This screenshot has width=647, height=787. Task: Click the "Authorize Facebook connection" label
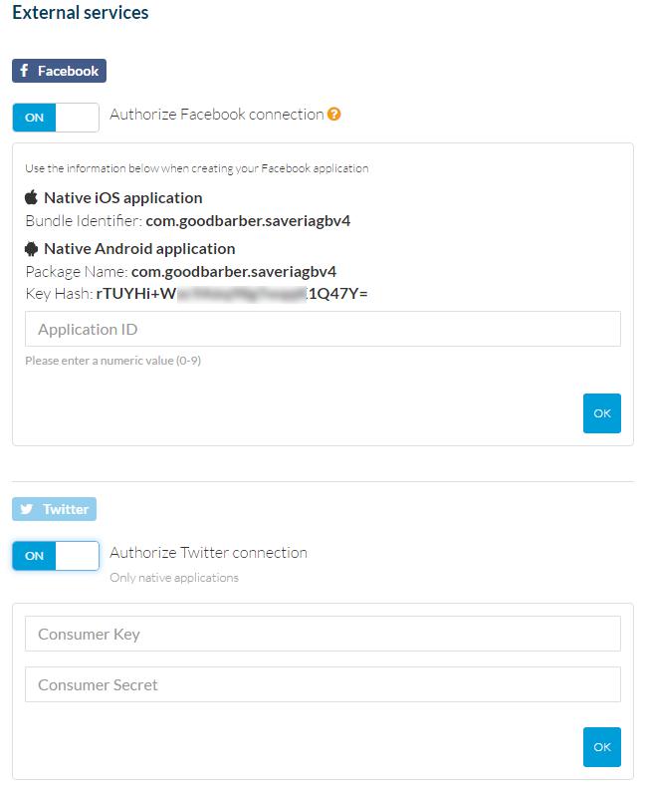pos(216,115)
